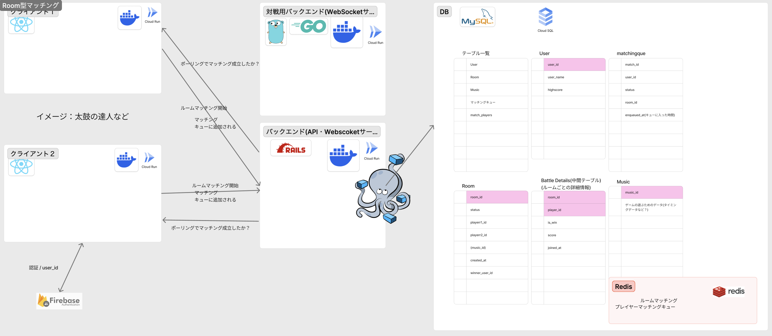
Task: Select Docker icon beside the Rails logo
Action: [343, 155]
